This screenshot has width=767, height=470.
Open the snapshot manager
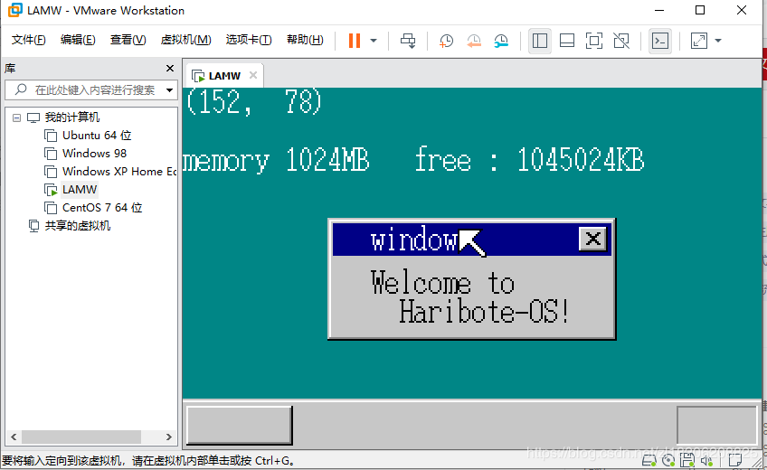(501, 41)
